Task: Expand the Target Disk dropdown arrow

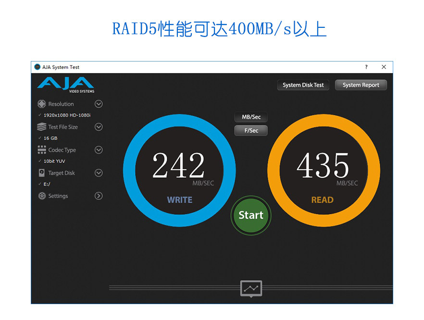Action: (x=99, y=172)
